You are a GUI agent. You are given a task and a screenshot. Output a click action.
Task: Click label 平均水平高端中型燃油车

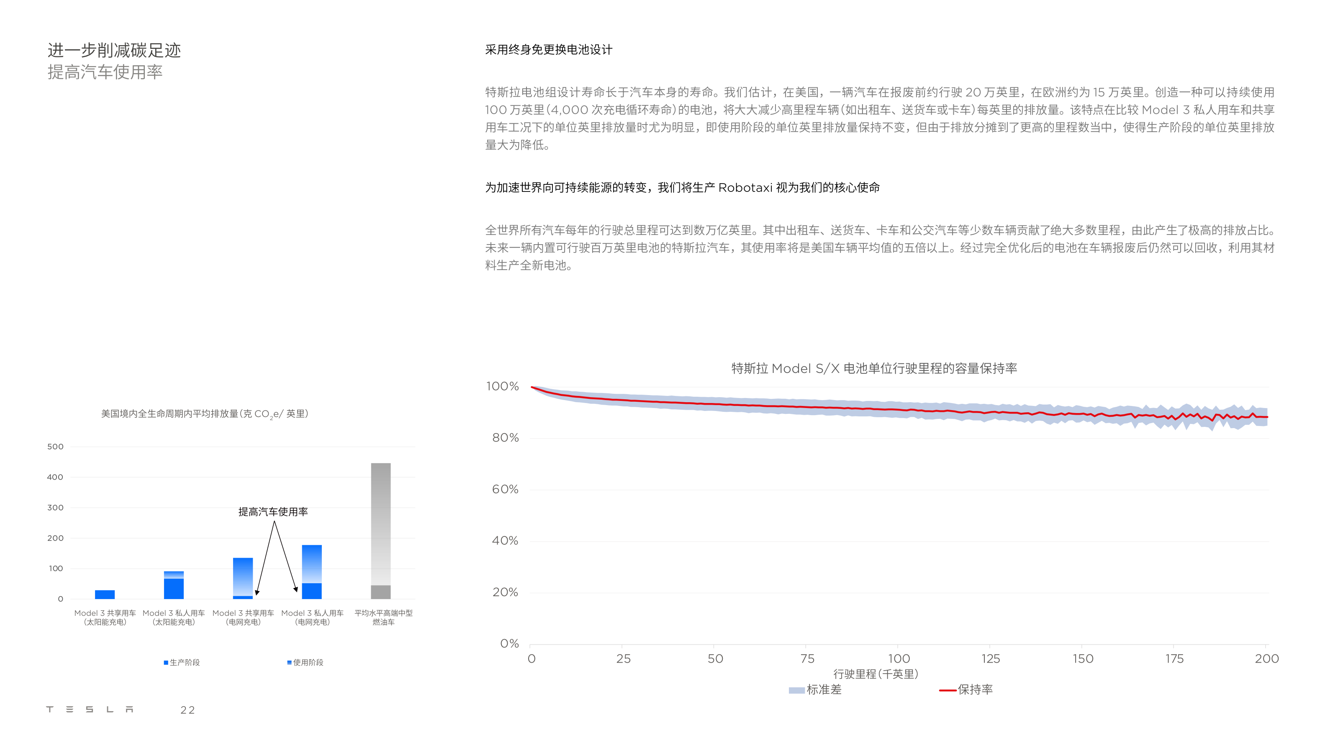pyautogui.click(x=384, y=617)
